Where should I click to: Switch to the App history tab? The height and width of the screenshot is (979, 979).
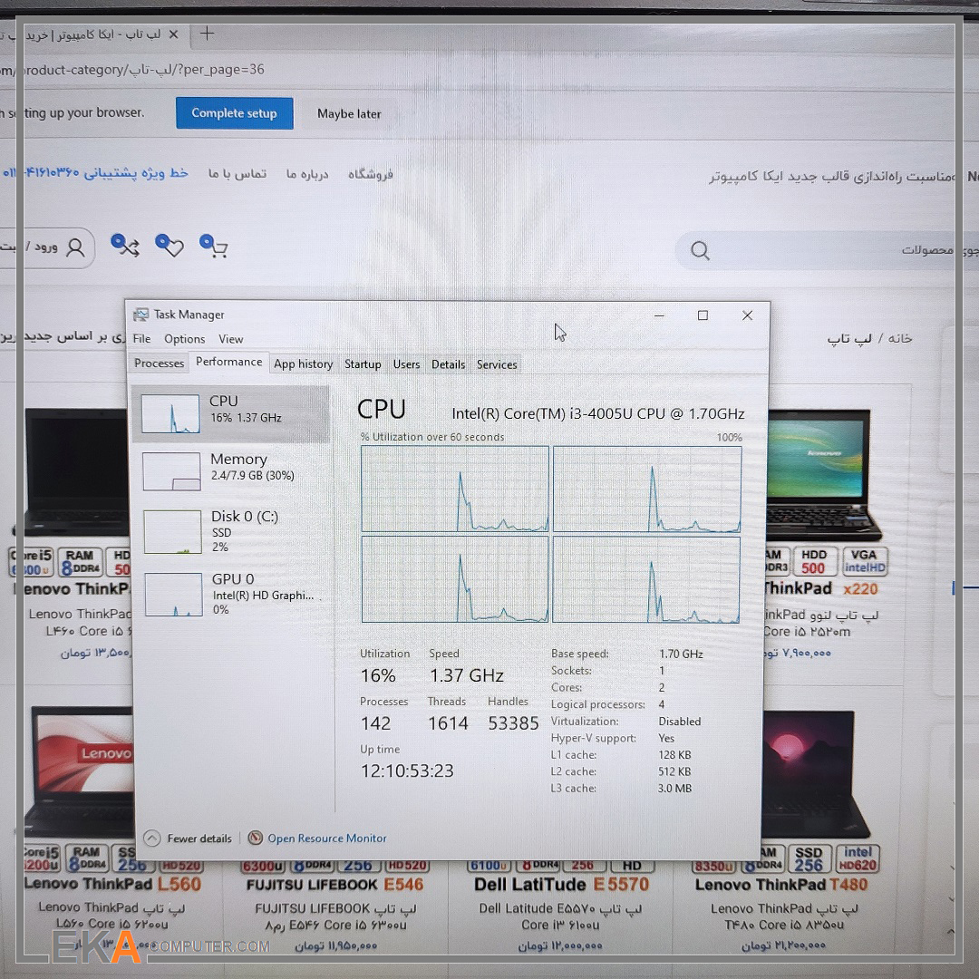(303, 364)
